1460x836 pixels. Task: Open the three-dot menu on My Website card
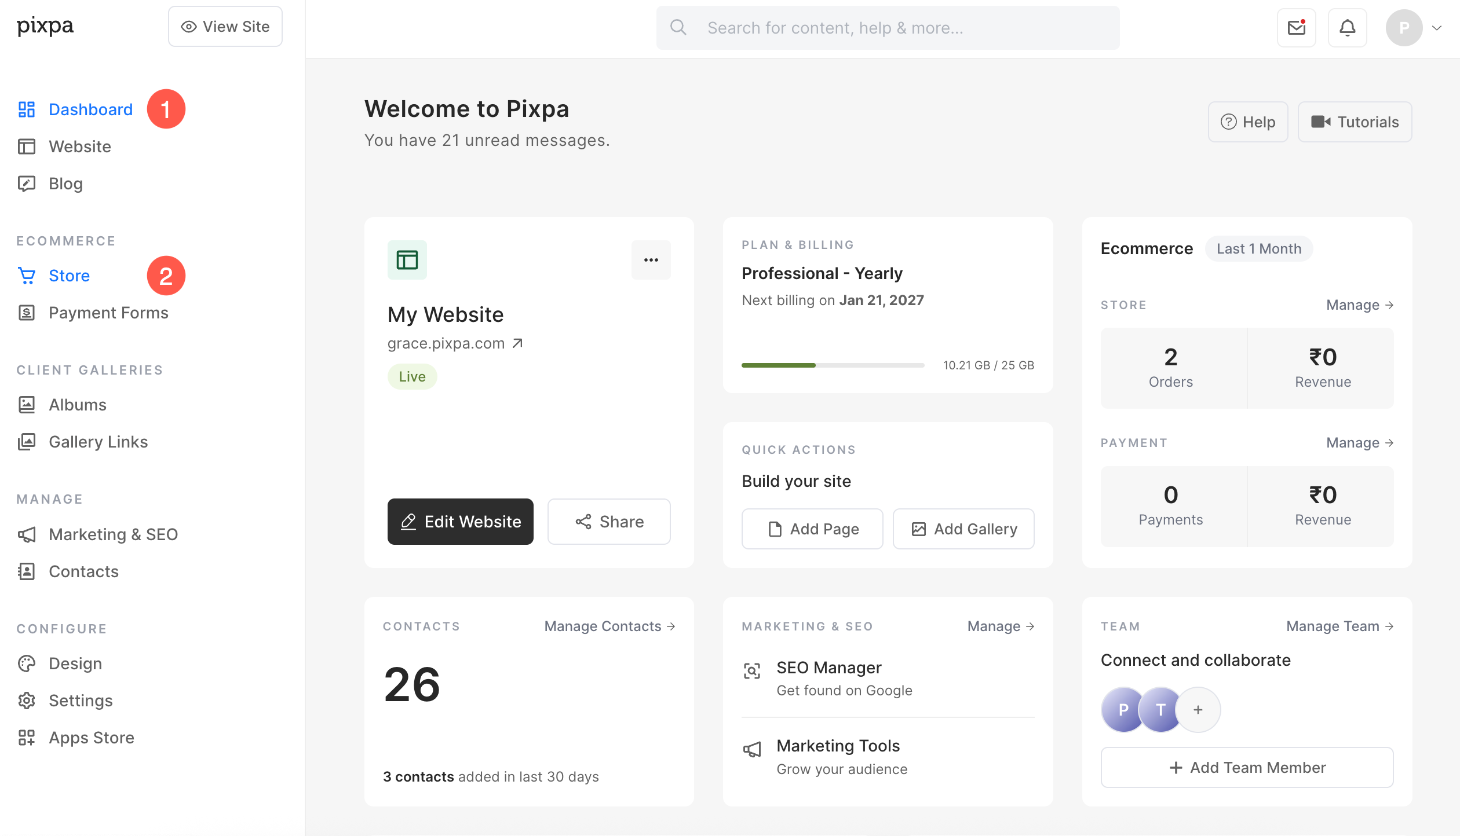pyautogui.click(x=651, y=260)
